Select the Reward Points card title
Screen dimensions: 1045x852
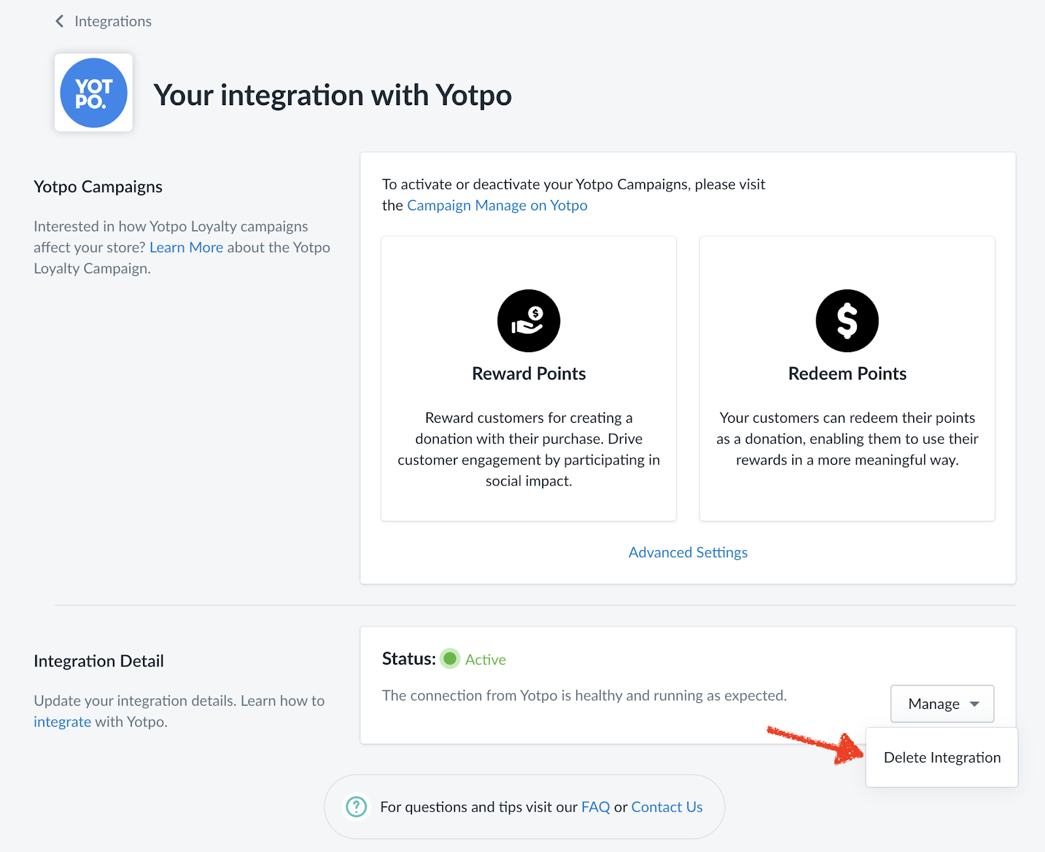pyautogui.click(x=528, y=374)
